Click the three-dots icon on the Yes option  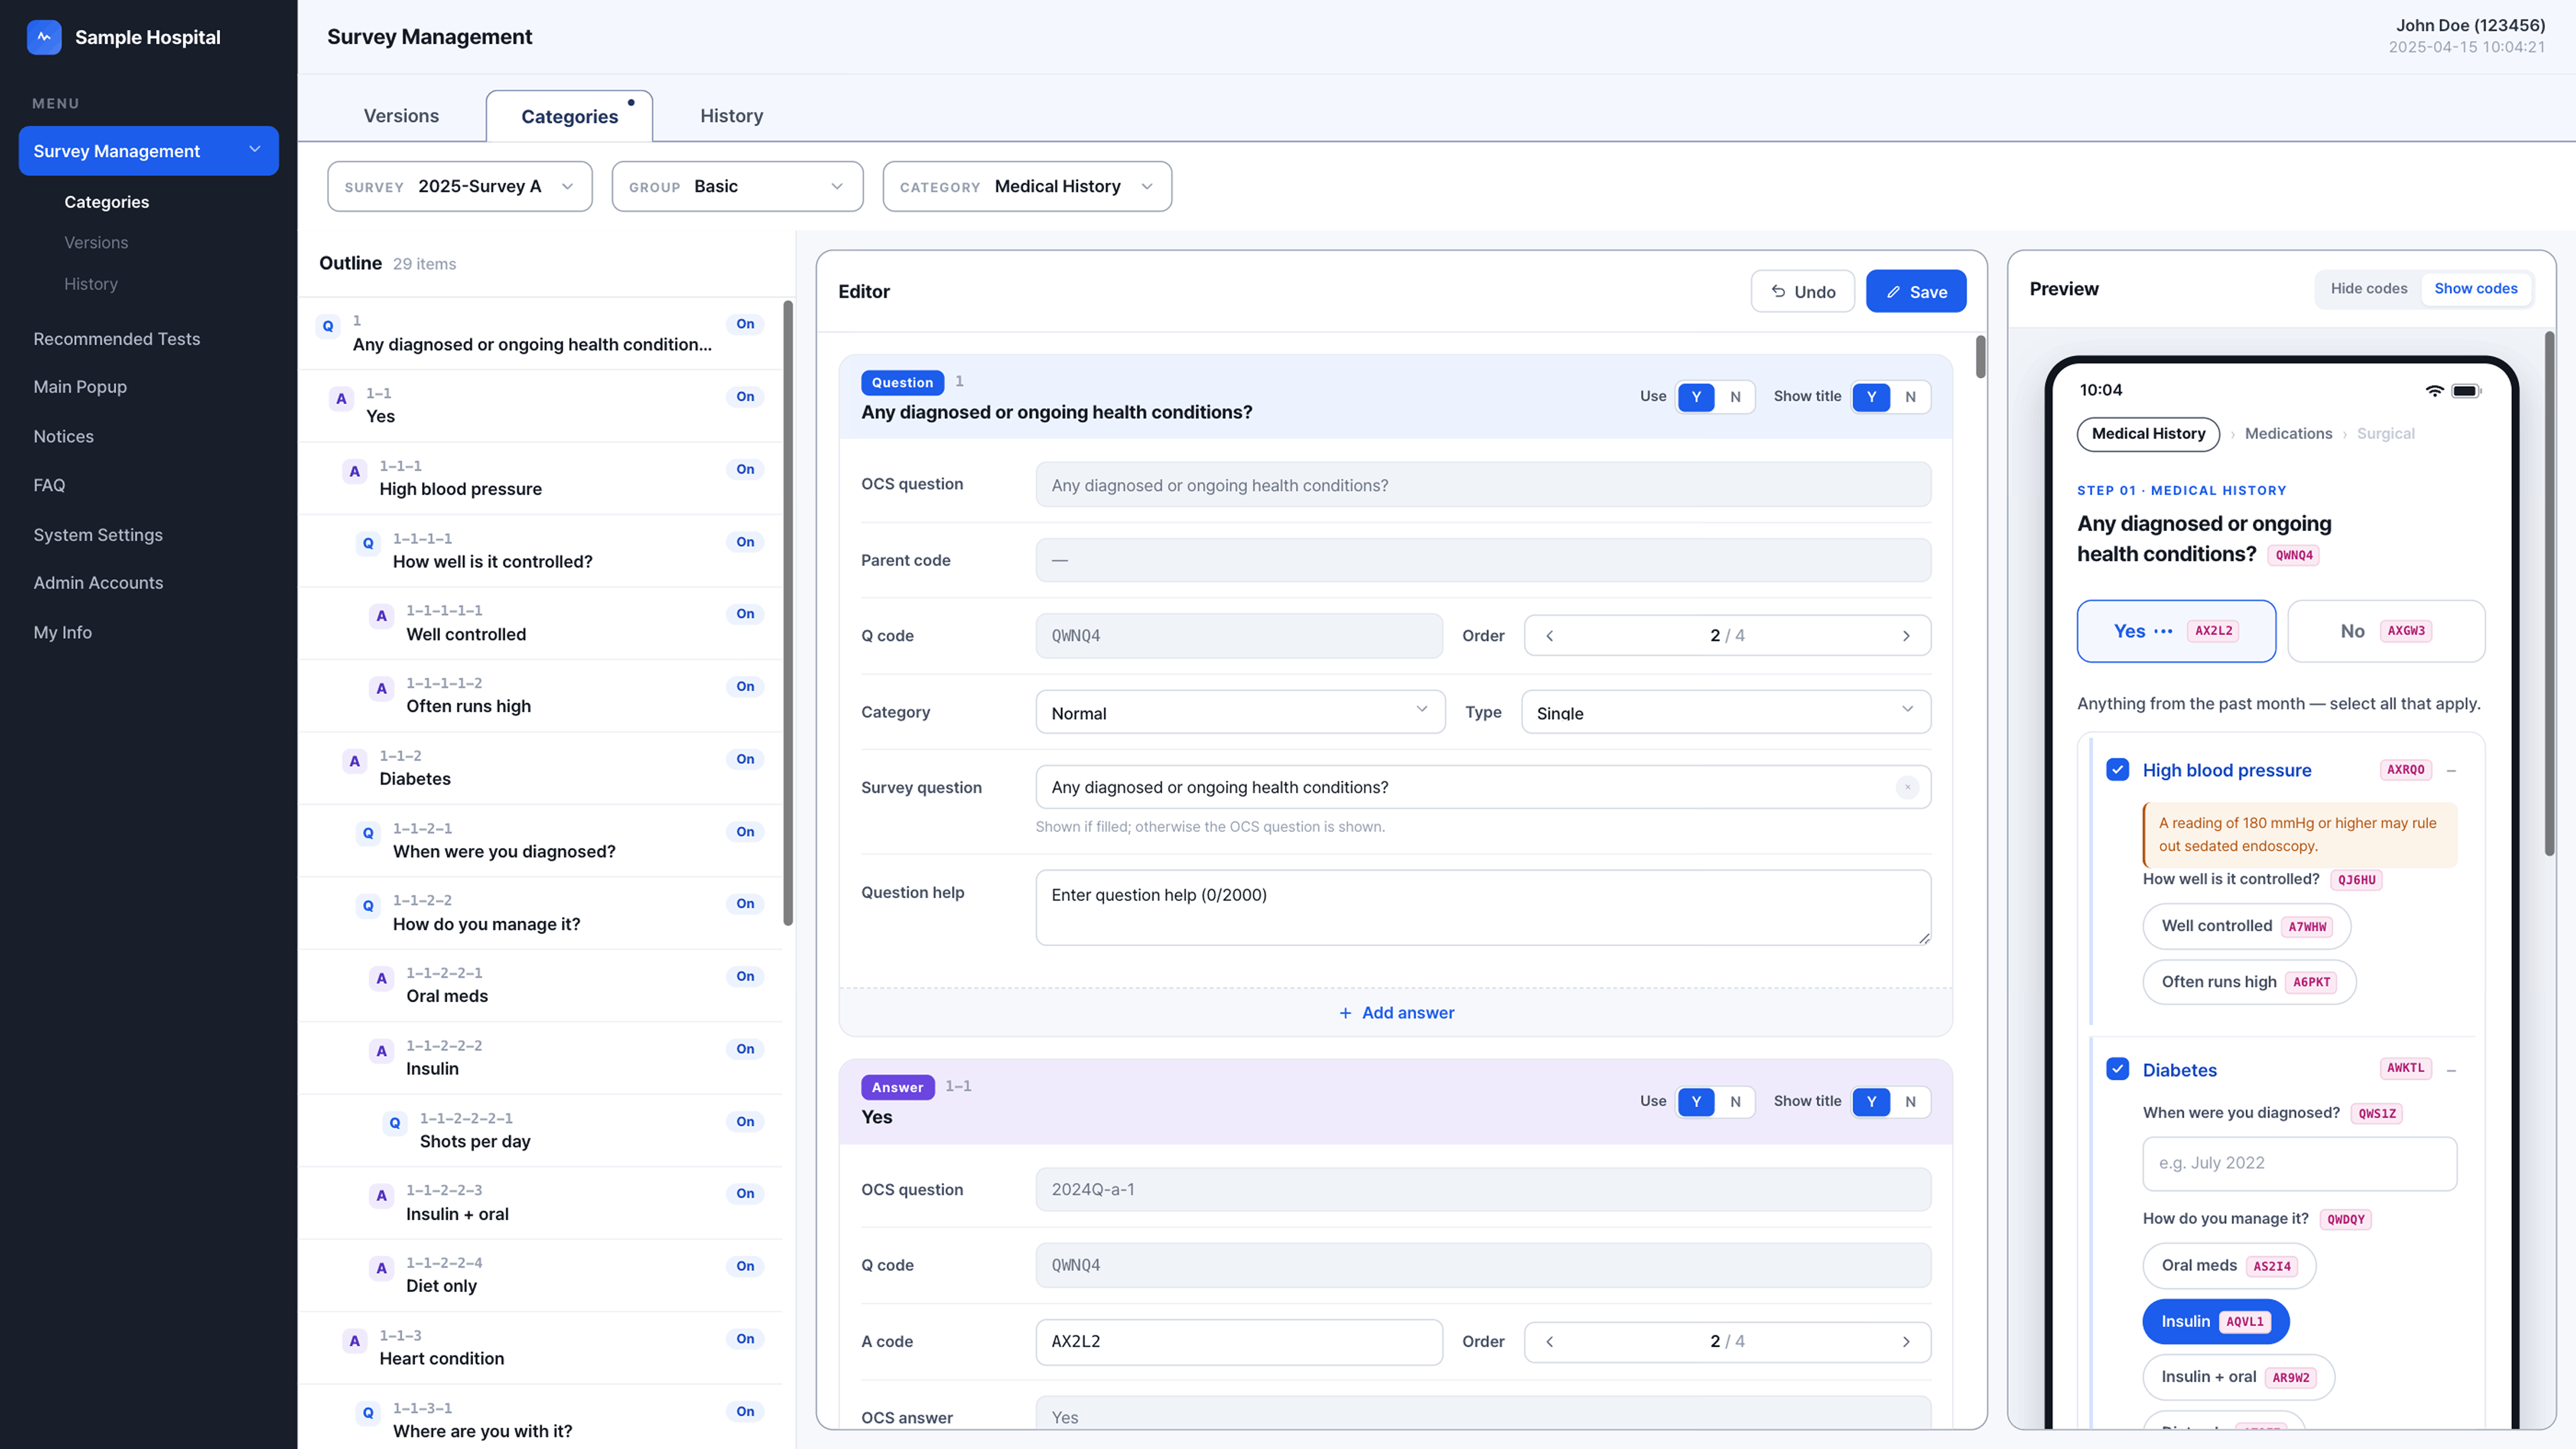2163,632
